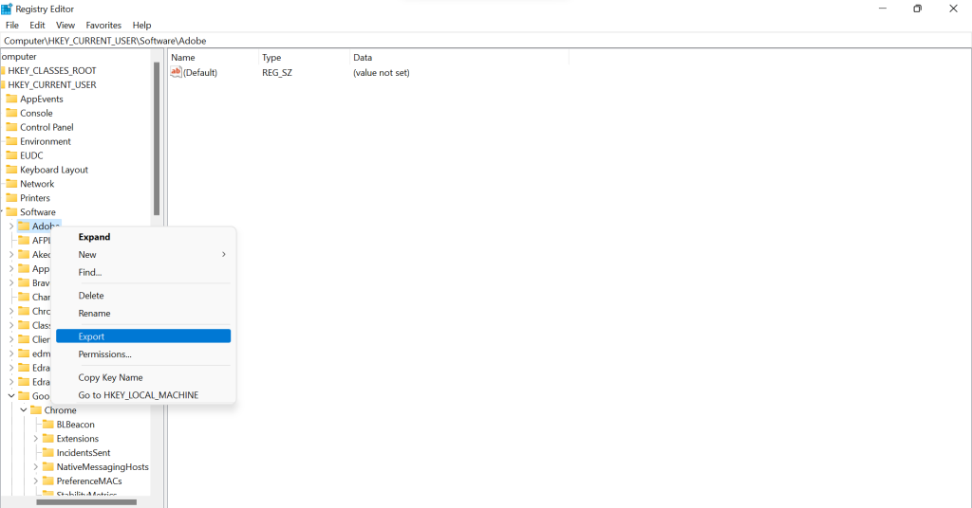Collapse the Chrome key arrow
The image size is (972, 508).
[24, 410]
